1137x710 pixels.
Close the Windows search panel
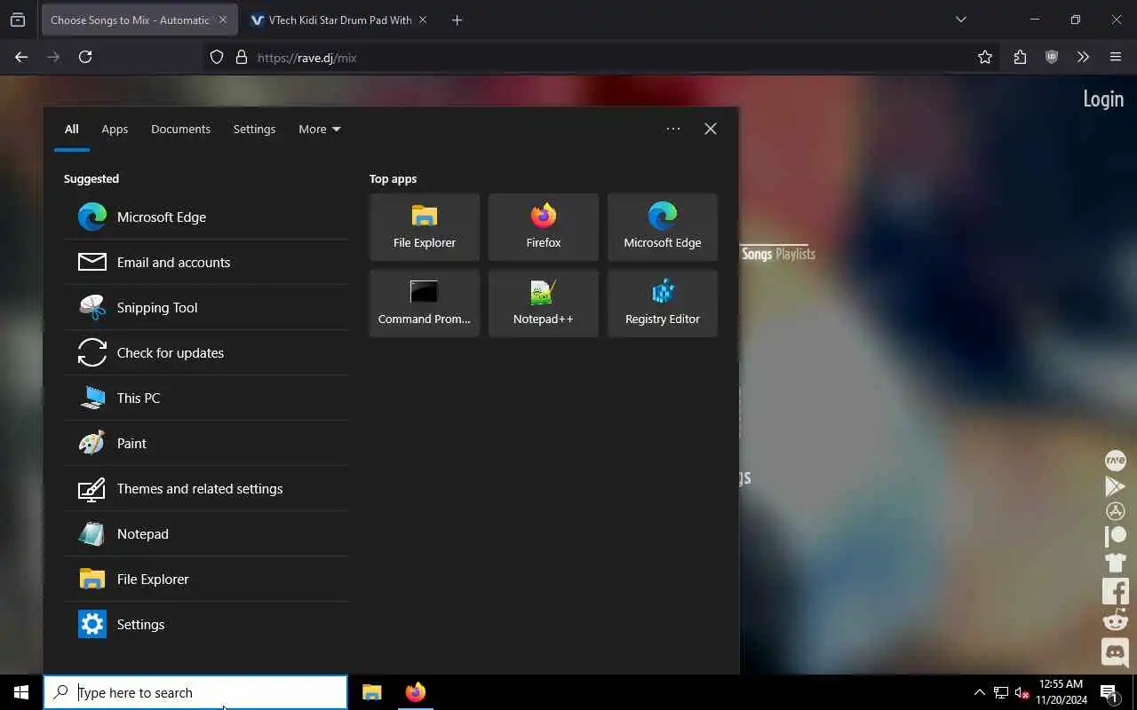tap(711, 129)
